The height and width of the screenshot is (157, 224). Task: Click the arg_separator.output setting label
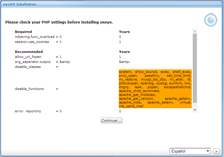[x=33, y=62]
